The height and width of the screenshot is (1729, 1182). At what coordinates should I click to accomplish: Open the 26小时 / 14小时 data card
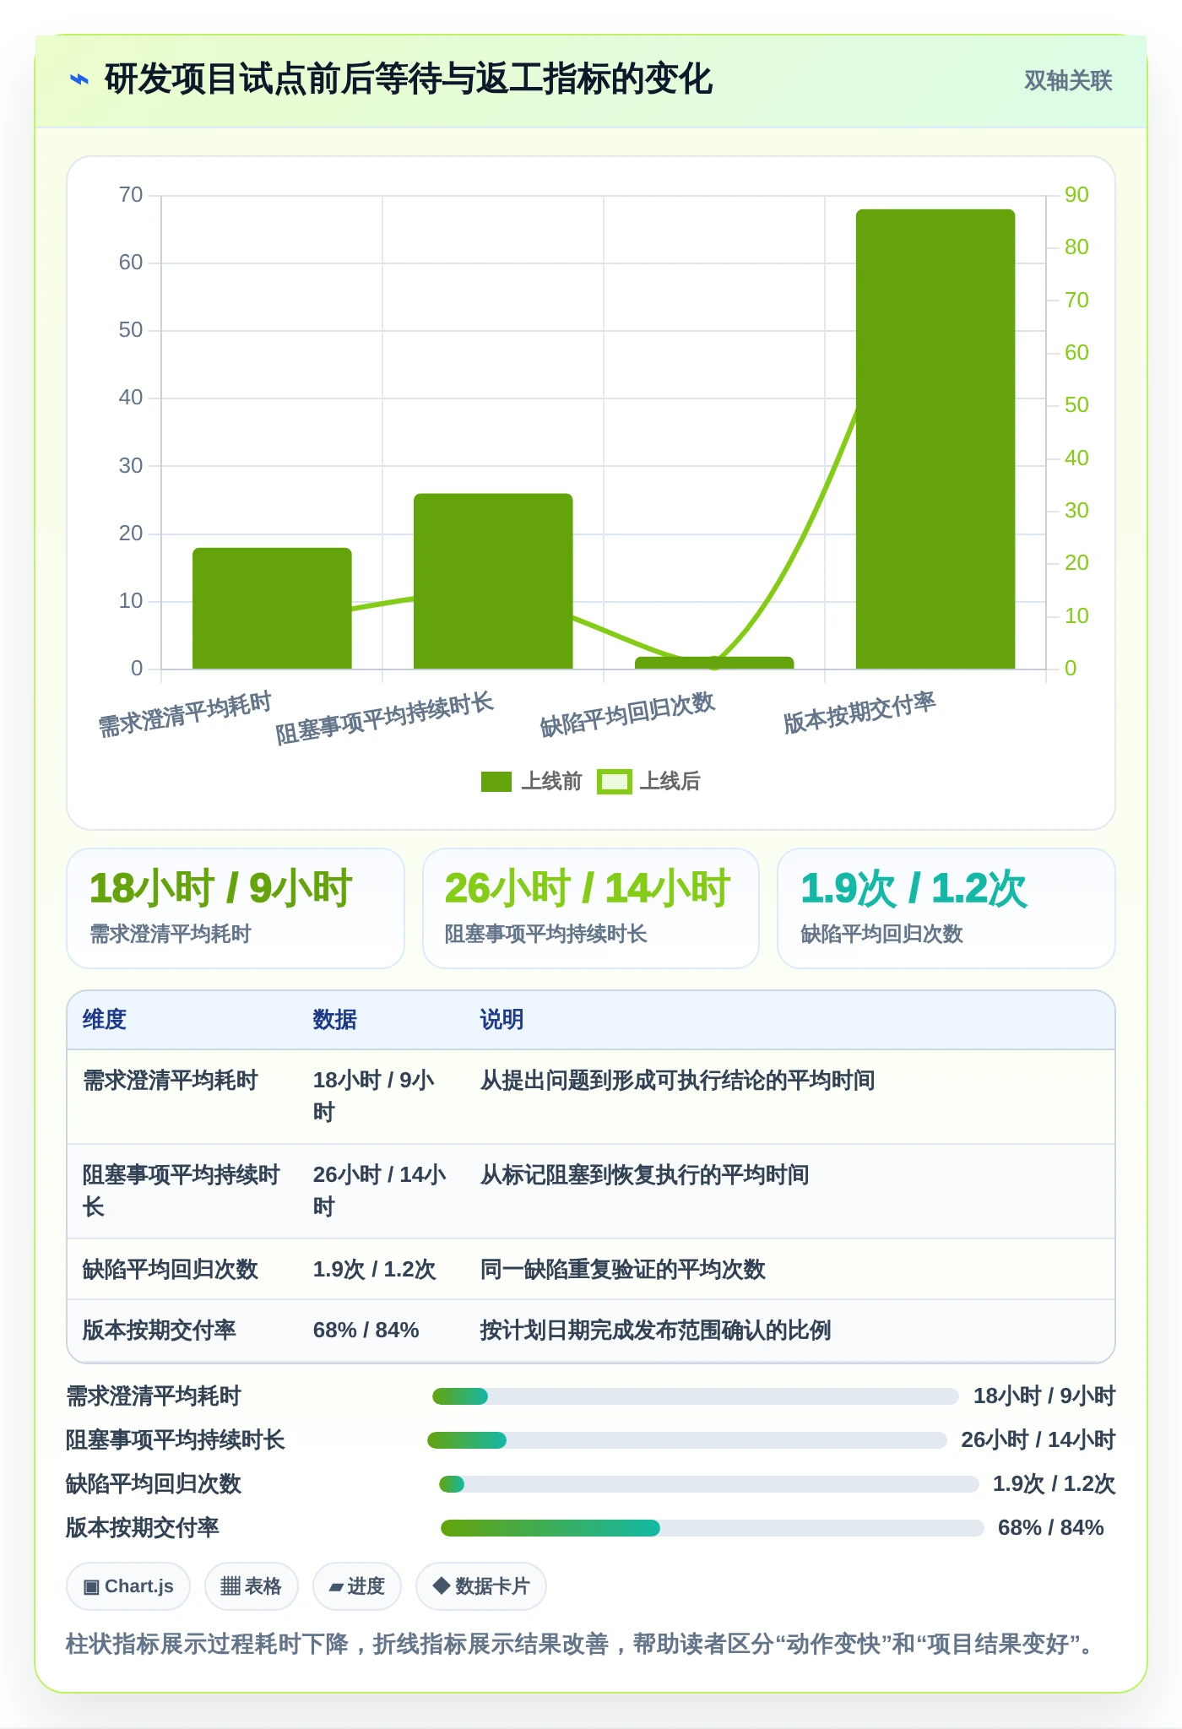point(591,908)
